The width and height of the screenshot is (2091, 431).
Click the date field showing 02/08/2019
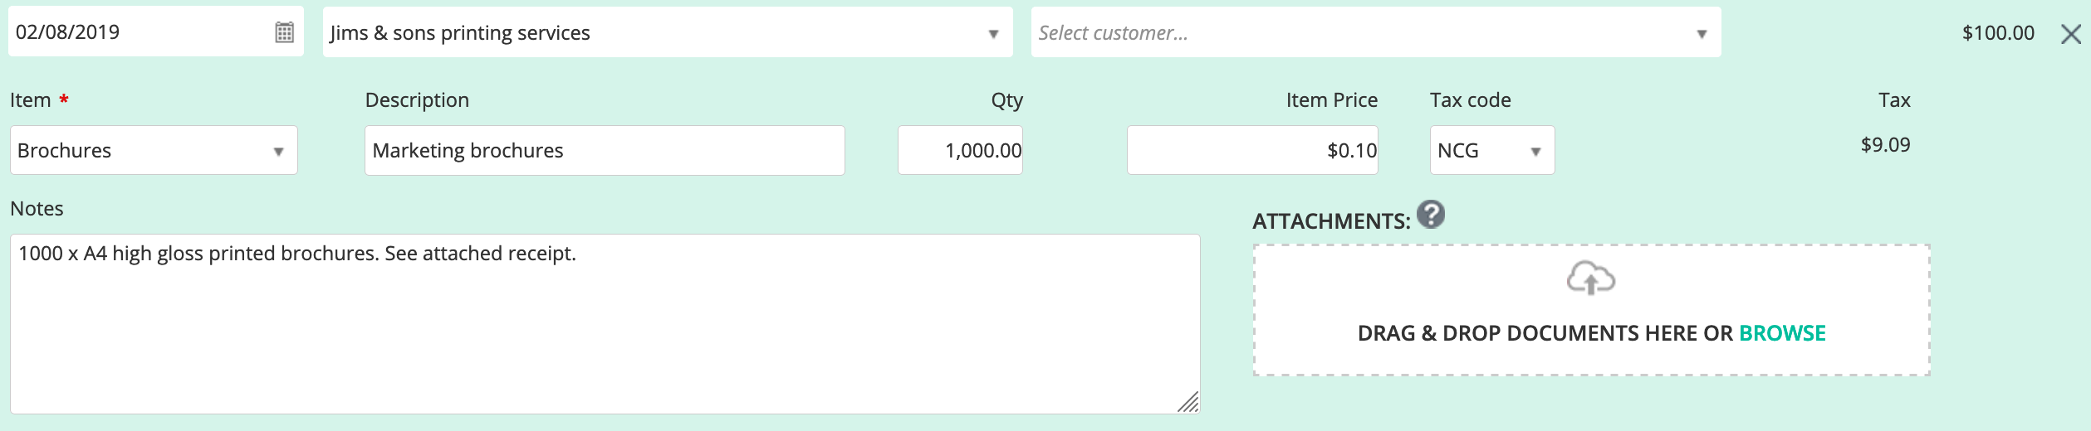point(156,32)
